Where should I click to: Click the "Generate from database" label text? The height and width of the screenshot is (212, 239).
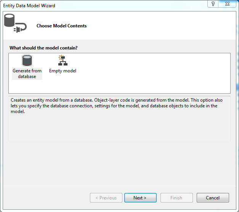pyautogui.click(x=27, y=74)
